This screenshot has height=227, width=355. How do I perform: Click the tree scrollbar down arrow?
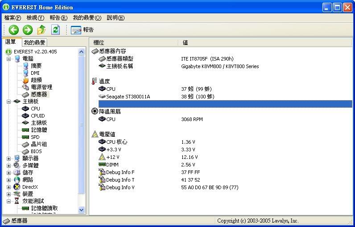tap(82, 210)
